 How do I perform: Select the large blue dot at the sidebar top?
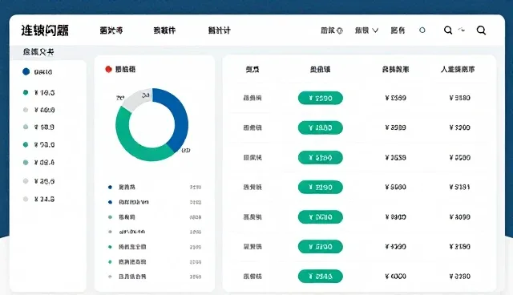coord(26,71)
